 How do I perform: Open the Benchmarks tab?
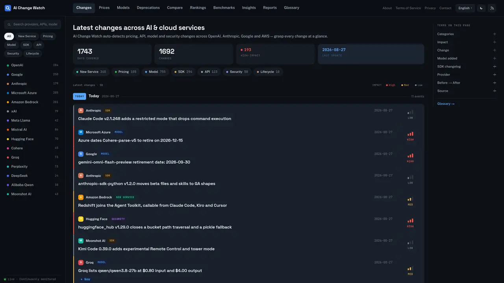[x=224, y=8]
